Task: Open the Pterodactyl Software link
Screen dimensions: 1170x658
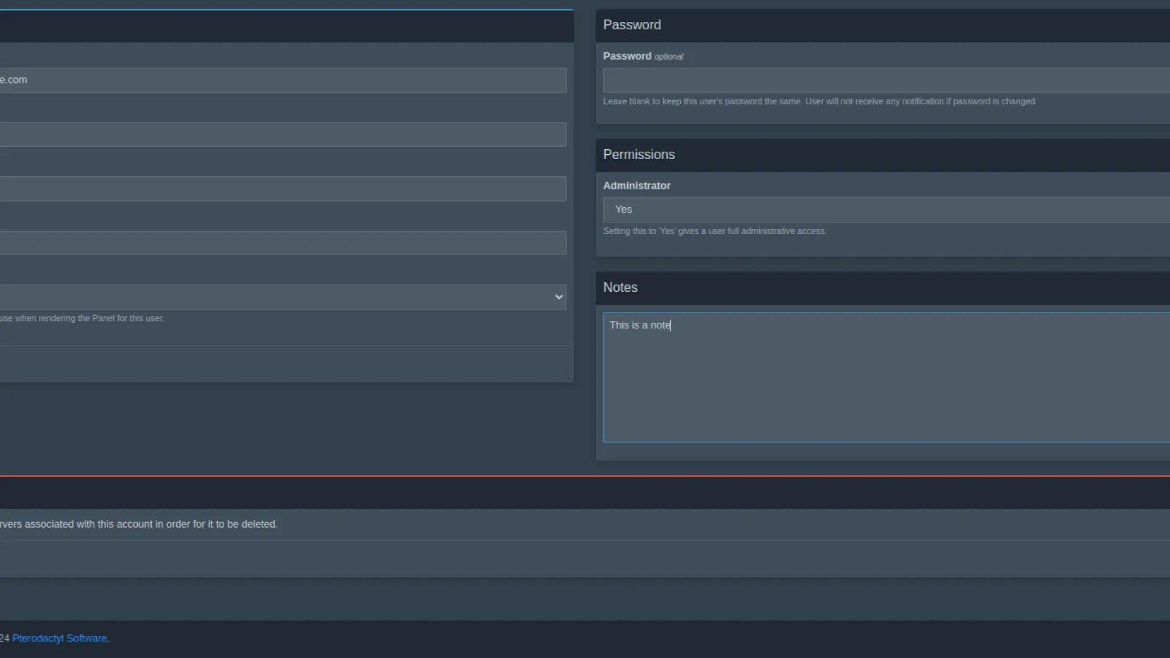Action: (60, 638)
